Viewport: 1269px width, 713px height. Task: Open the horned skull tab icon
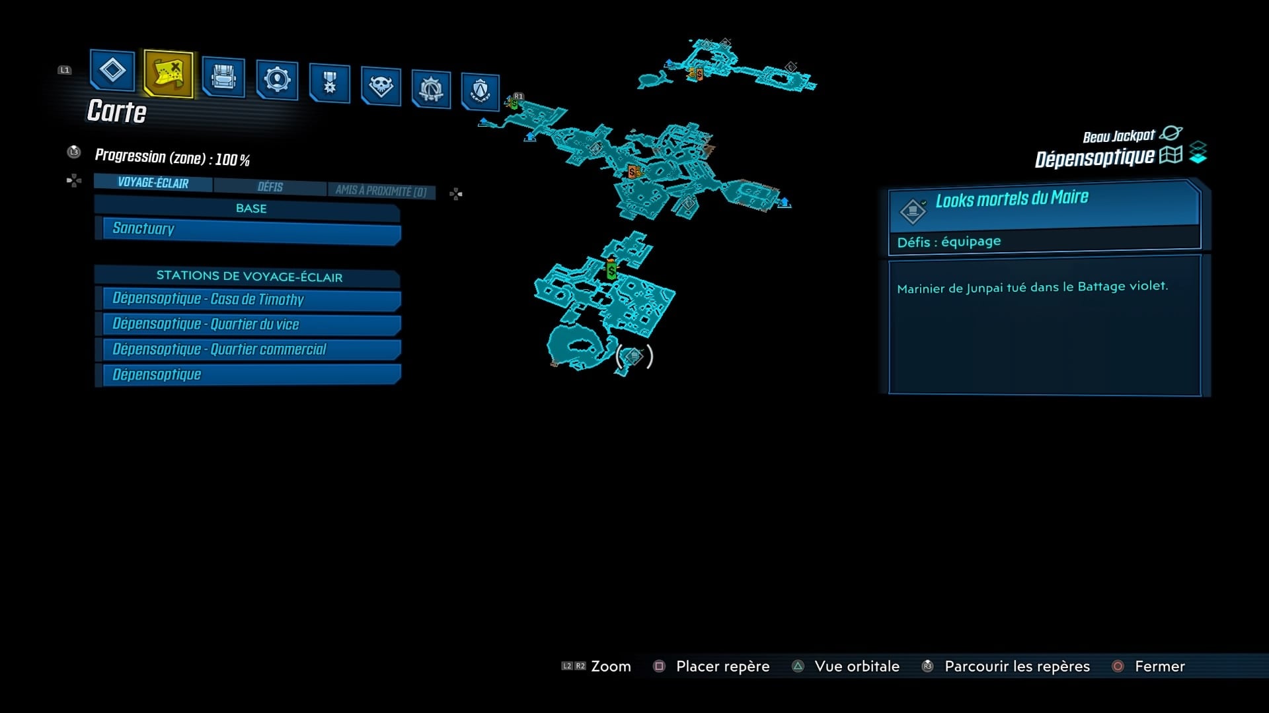[x=381, y=86]
